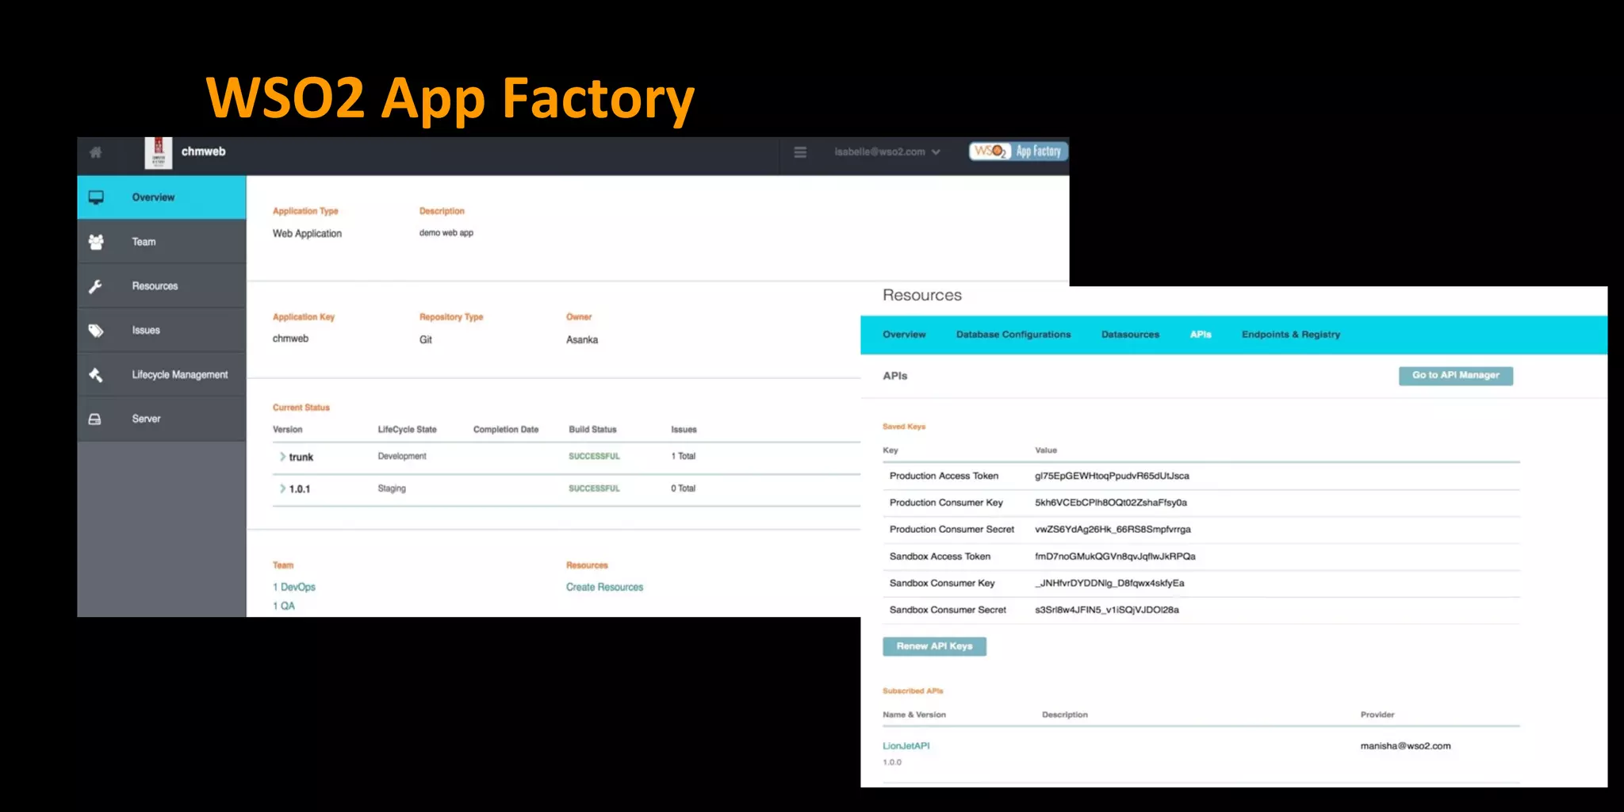Screen dimensions: 1624x812
Task: Switch to the Database Configurations tab
Action: coord(1013,335)
